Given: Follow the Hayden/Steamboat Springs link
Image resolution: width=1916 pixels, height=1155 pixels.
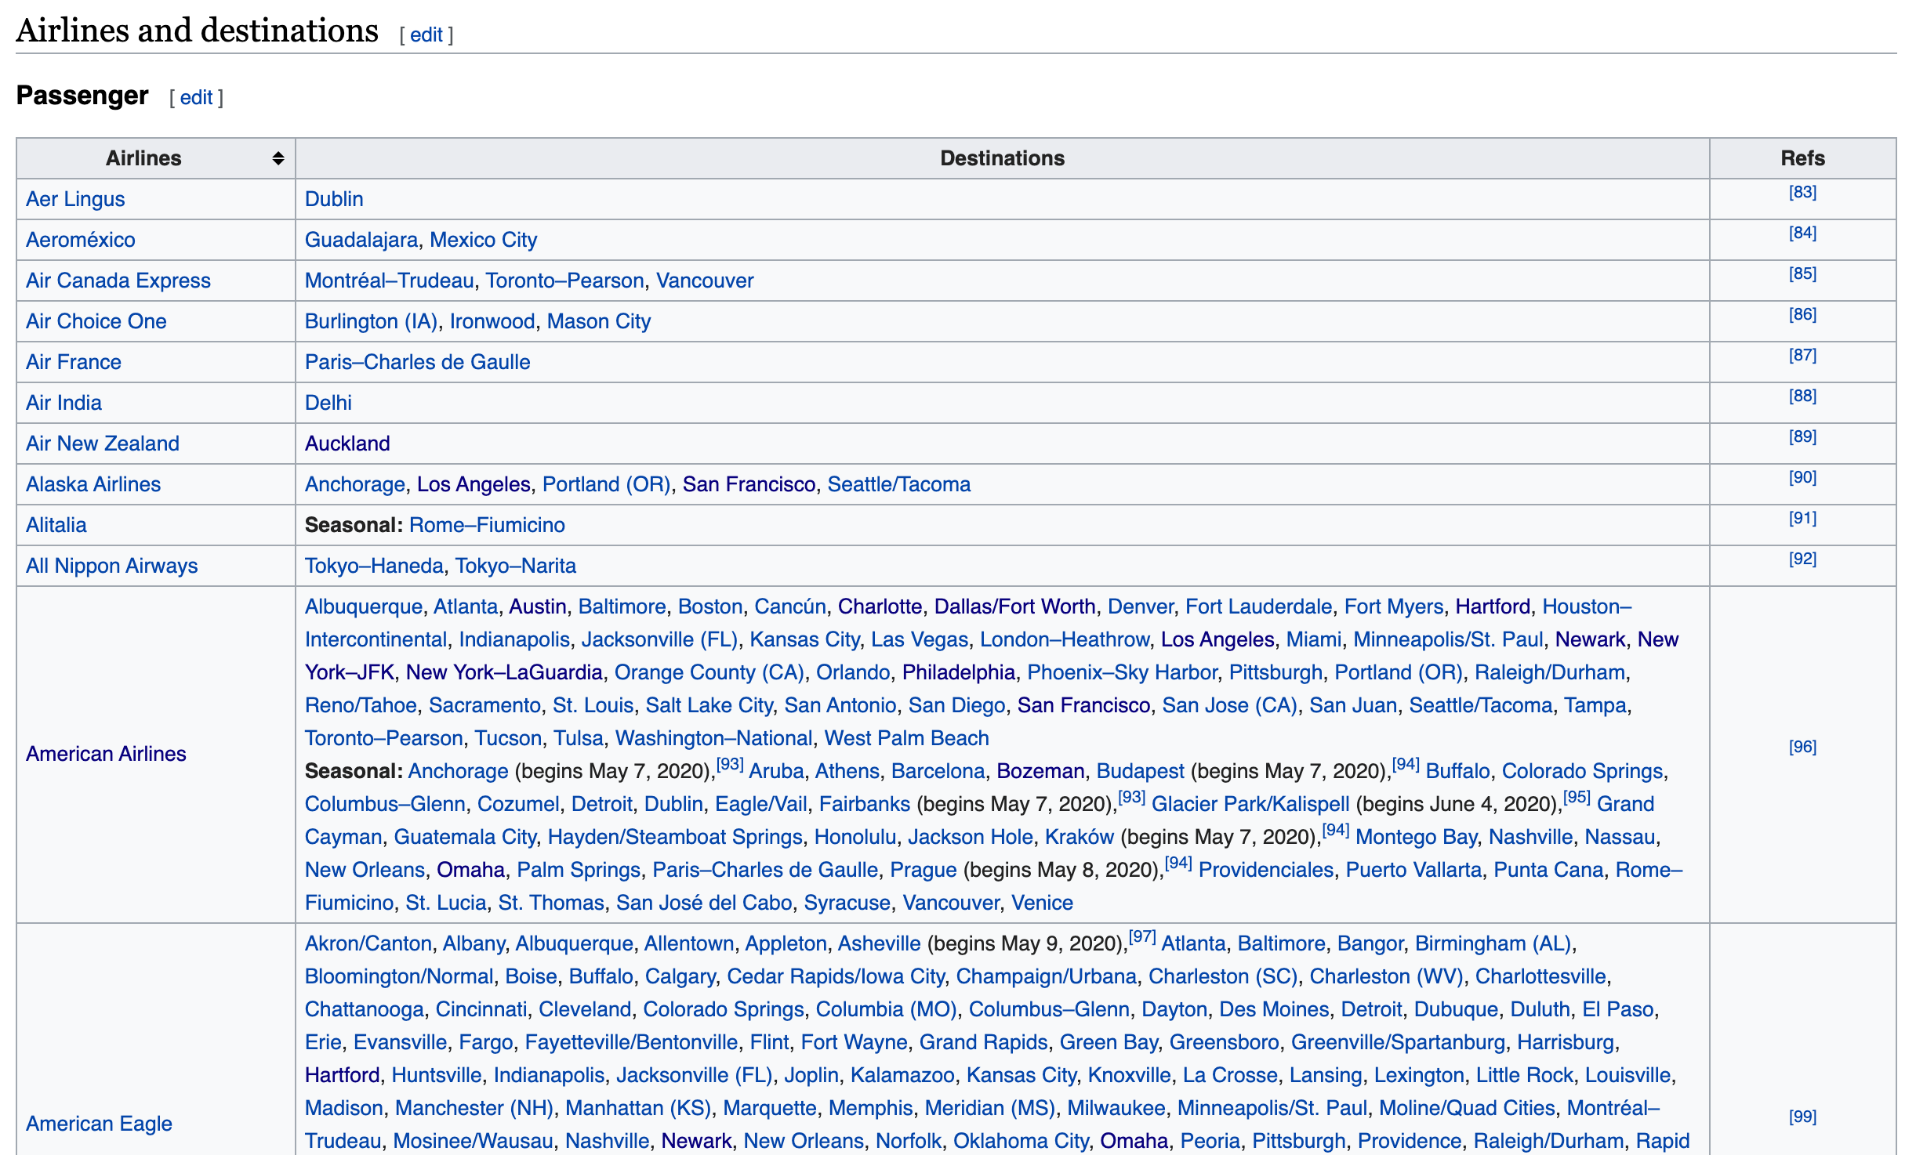Looking at the screenshot, I should 675,837.
